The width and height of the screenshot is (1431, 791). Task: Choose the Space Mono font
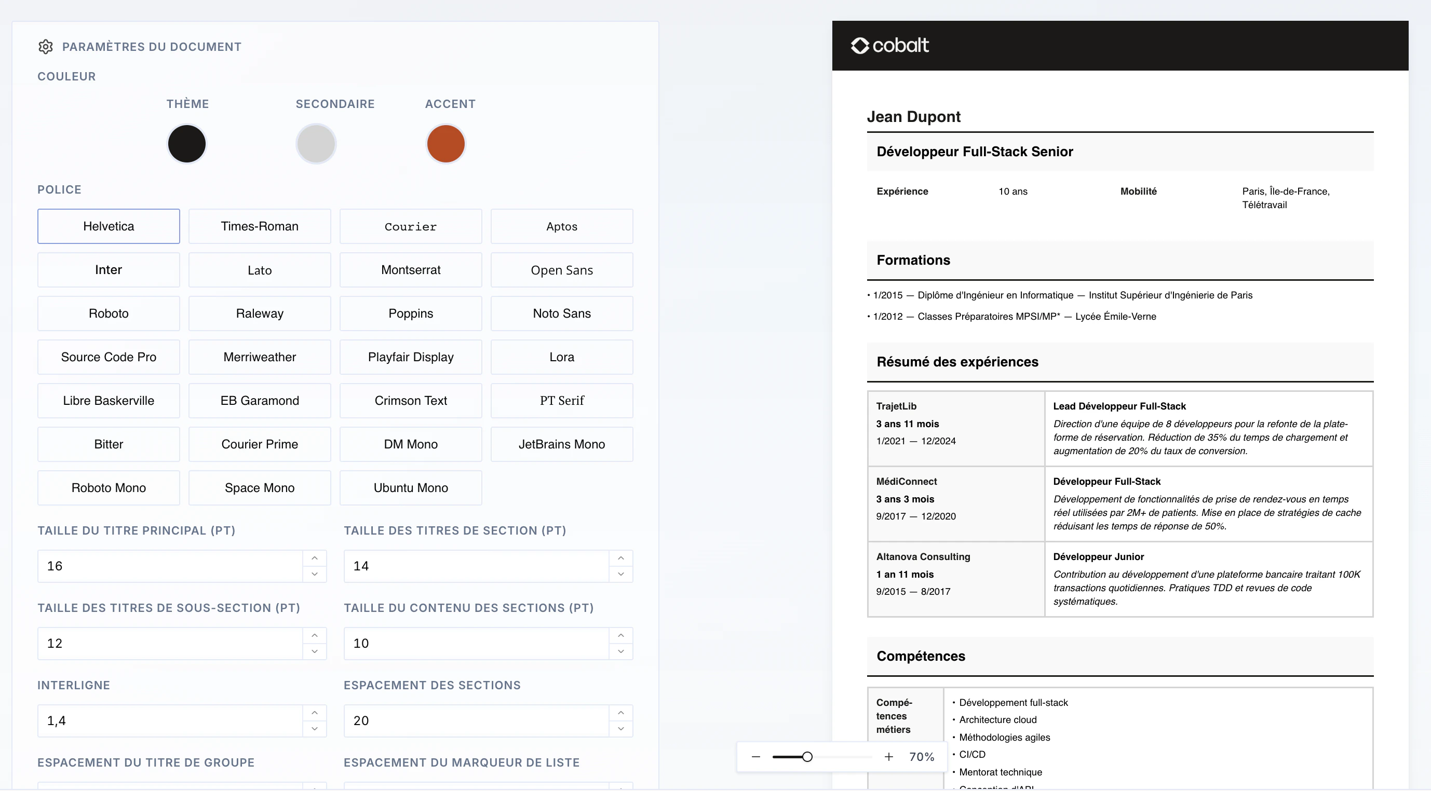tap(260, 488)
